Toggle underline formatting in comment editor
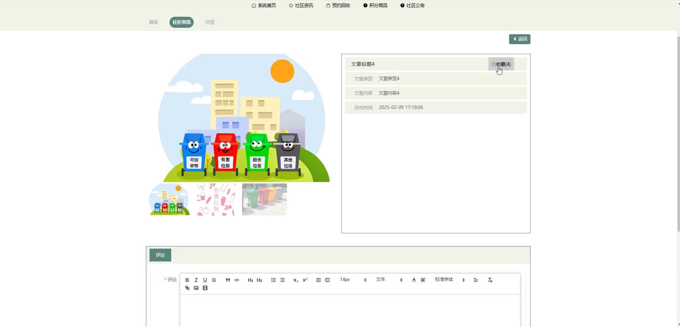The height and width of the screenshot is (327, 680). [205, 280]
